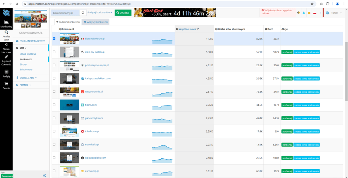Uncheck the kierunekwlochy.pl row checkbox
Screen dimensions: 348x178
coord(54,38)
